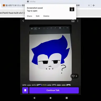Viewport: 101px width, 101px height.
Task: Open the screenshot preview thumbnail in notification
Action: tap(72, 9)
